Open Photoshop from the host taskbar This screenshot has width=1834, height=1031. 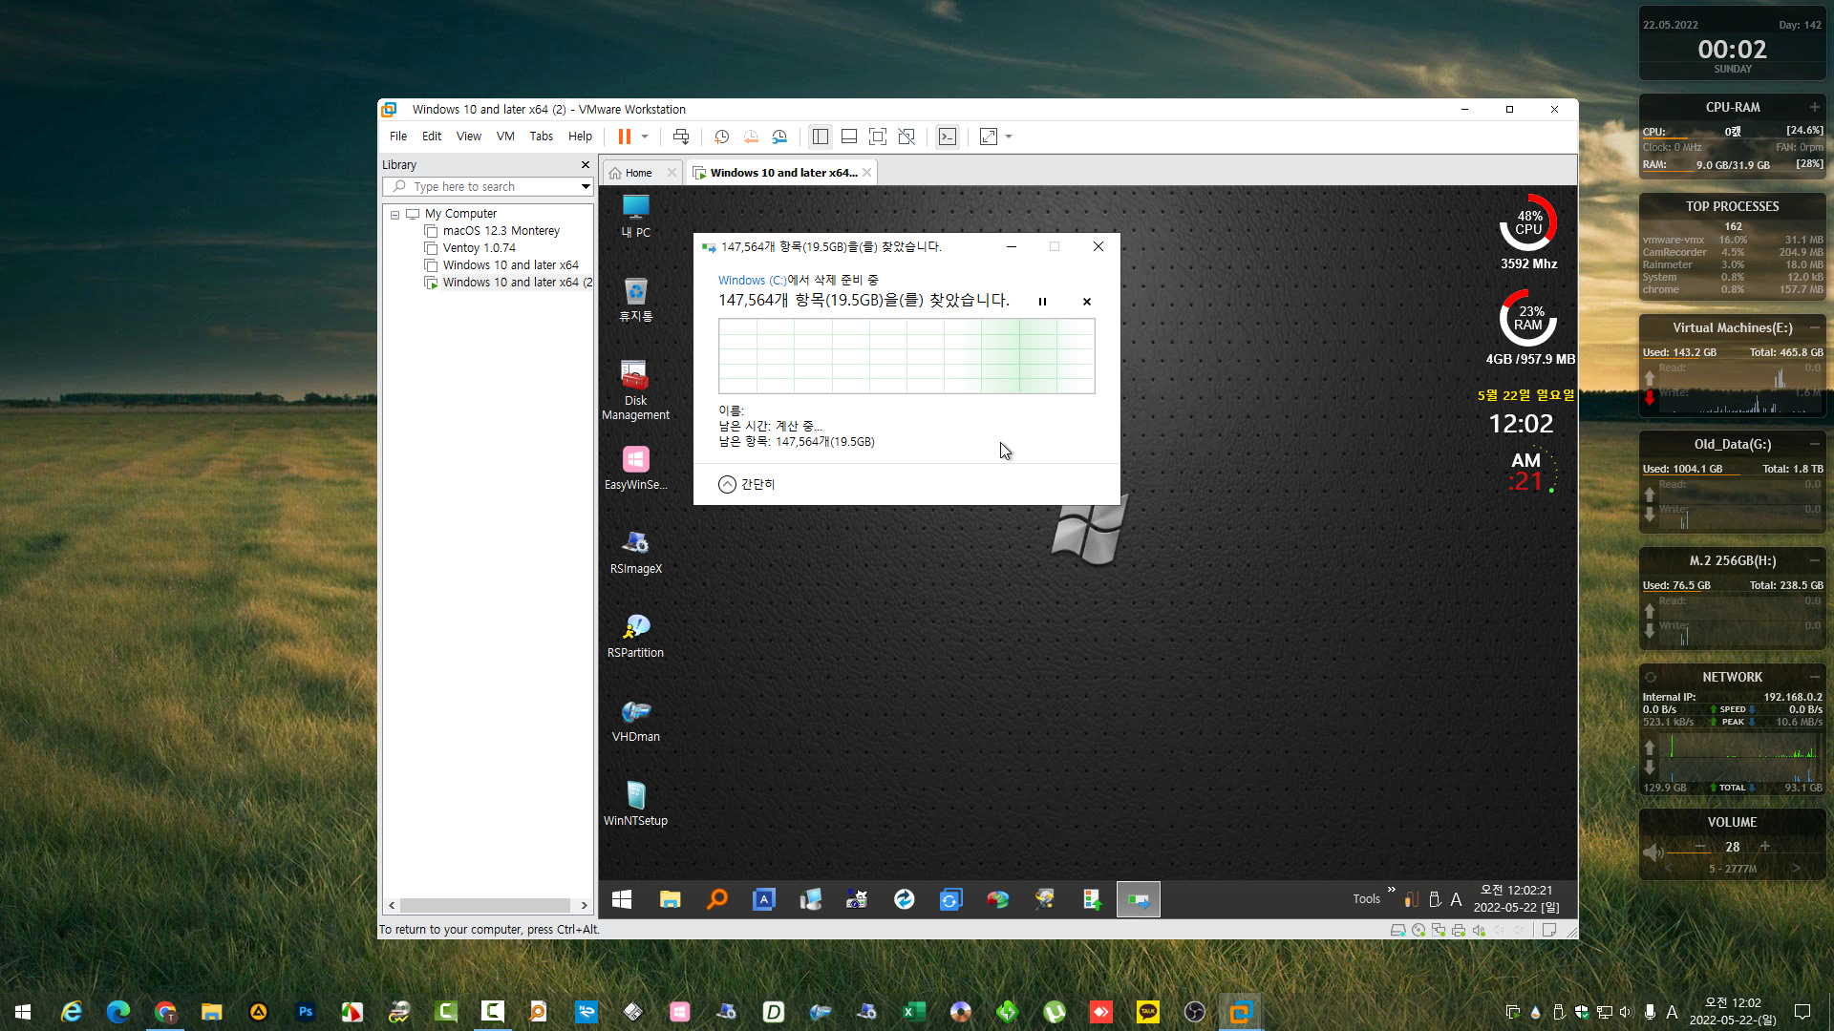pyautogui.click(x=306, y=1012)
